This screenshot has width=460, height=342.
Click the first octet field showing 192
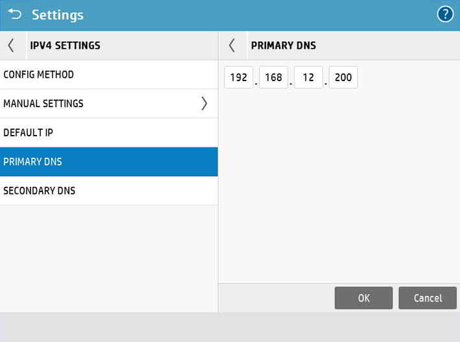point(239,78)
